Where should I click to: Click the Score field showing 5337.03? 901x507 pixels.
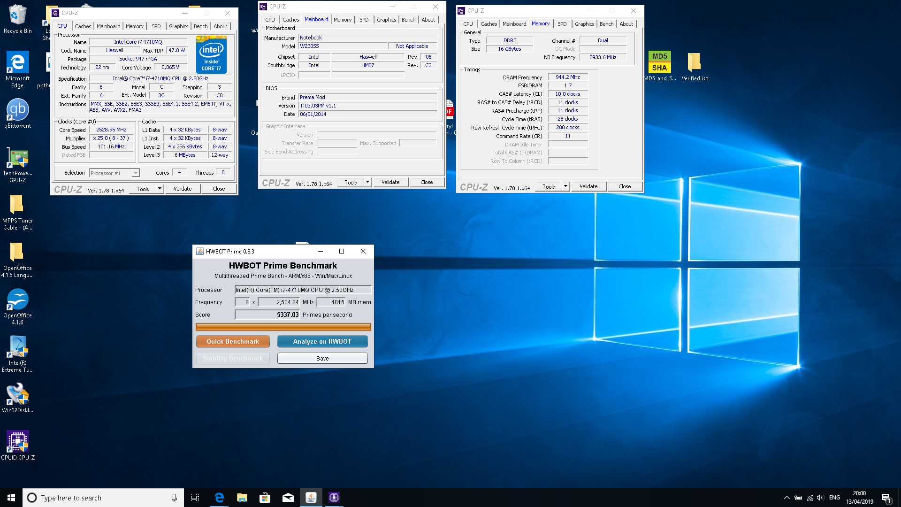pyautogui.click(x=267, y=315)
